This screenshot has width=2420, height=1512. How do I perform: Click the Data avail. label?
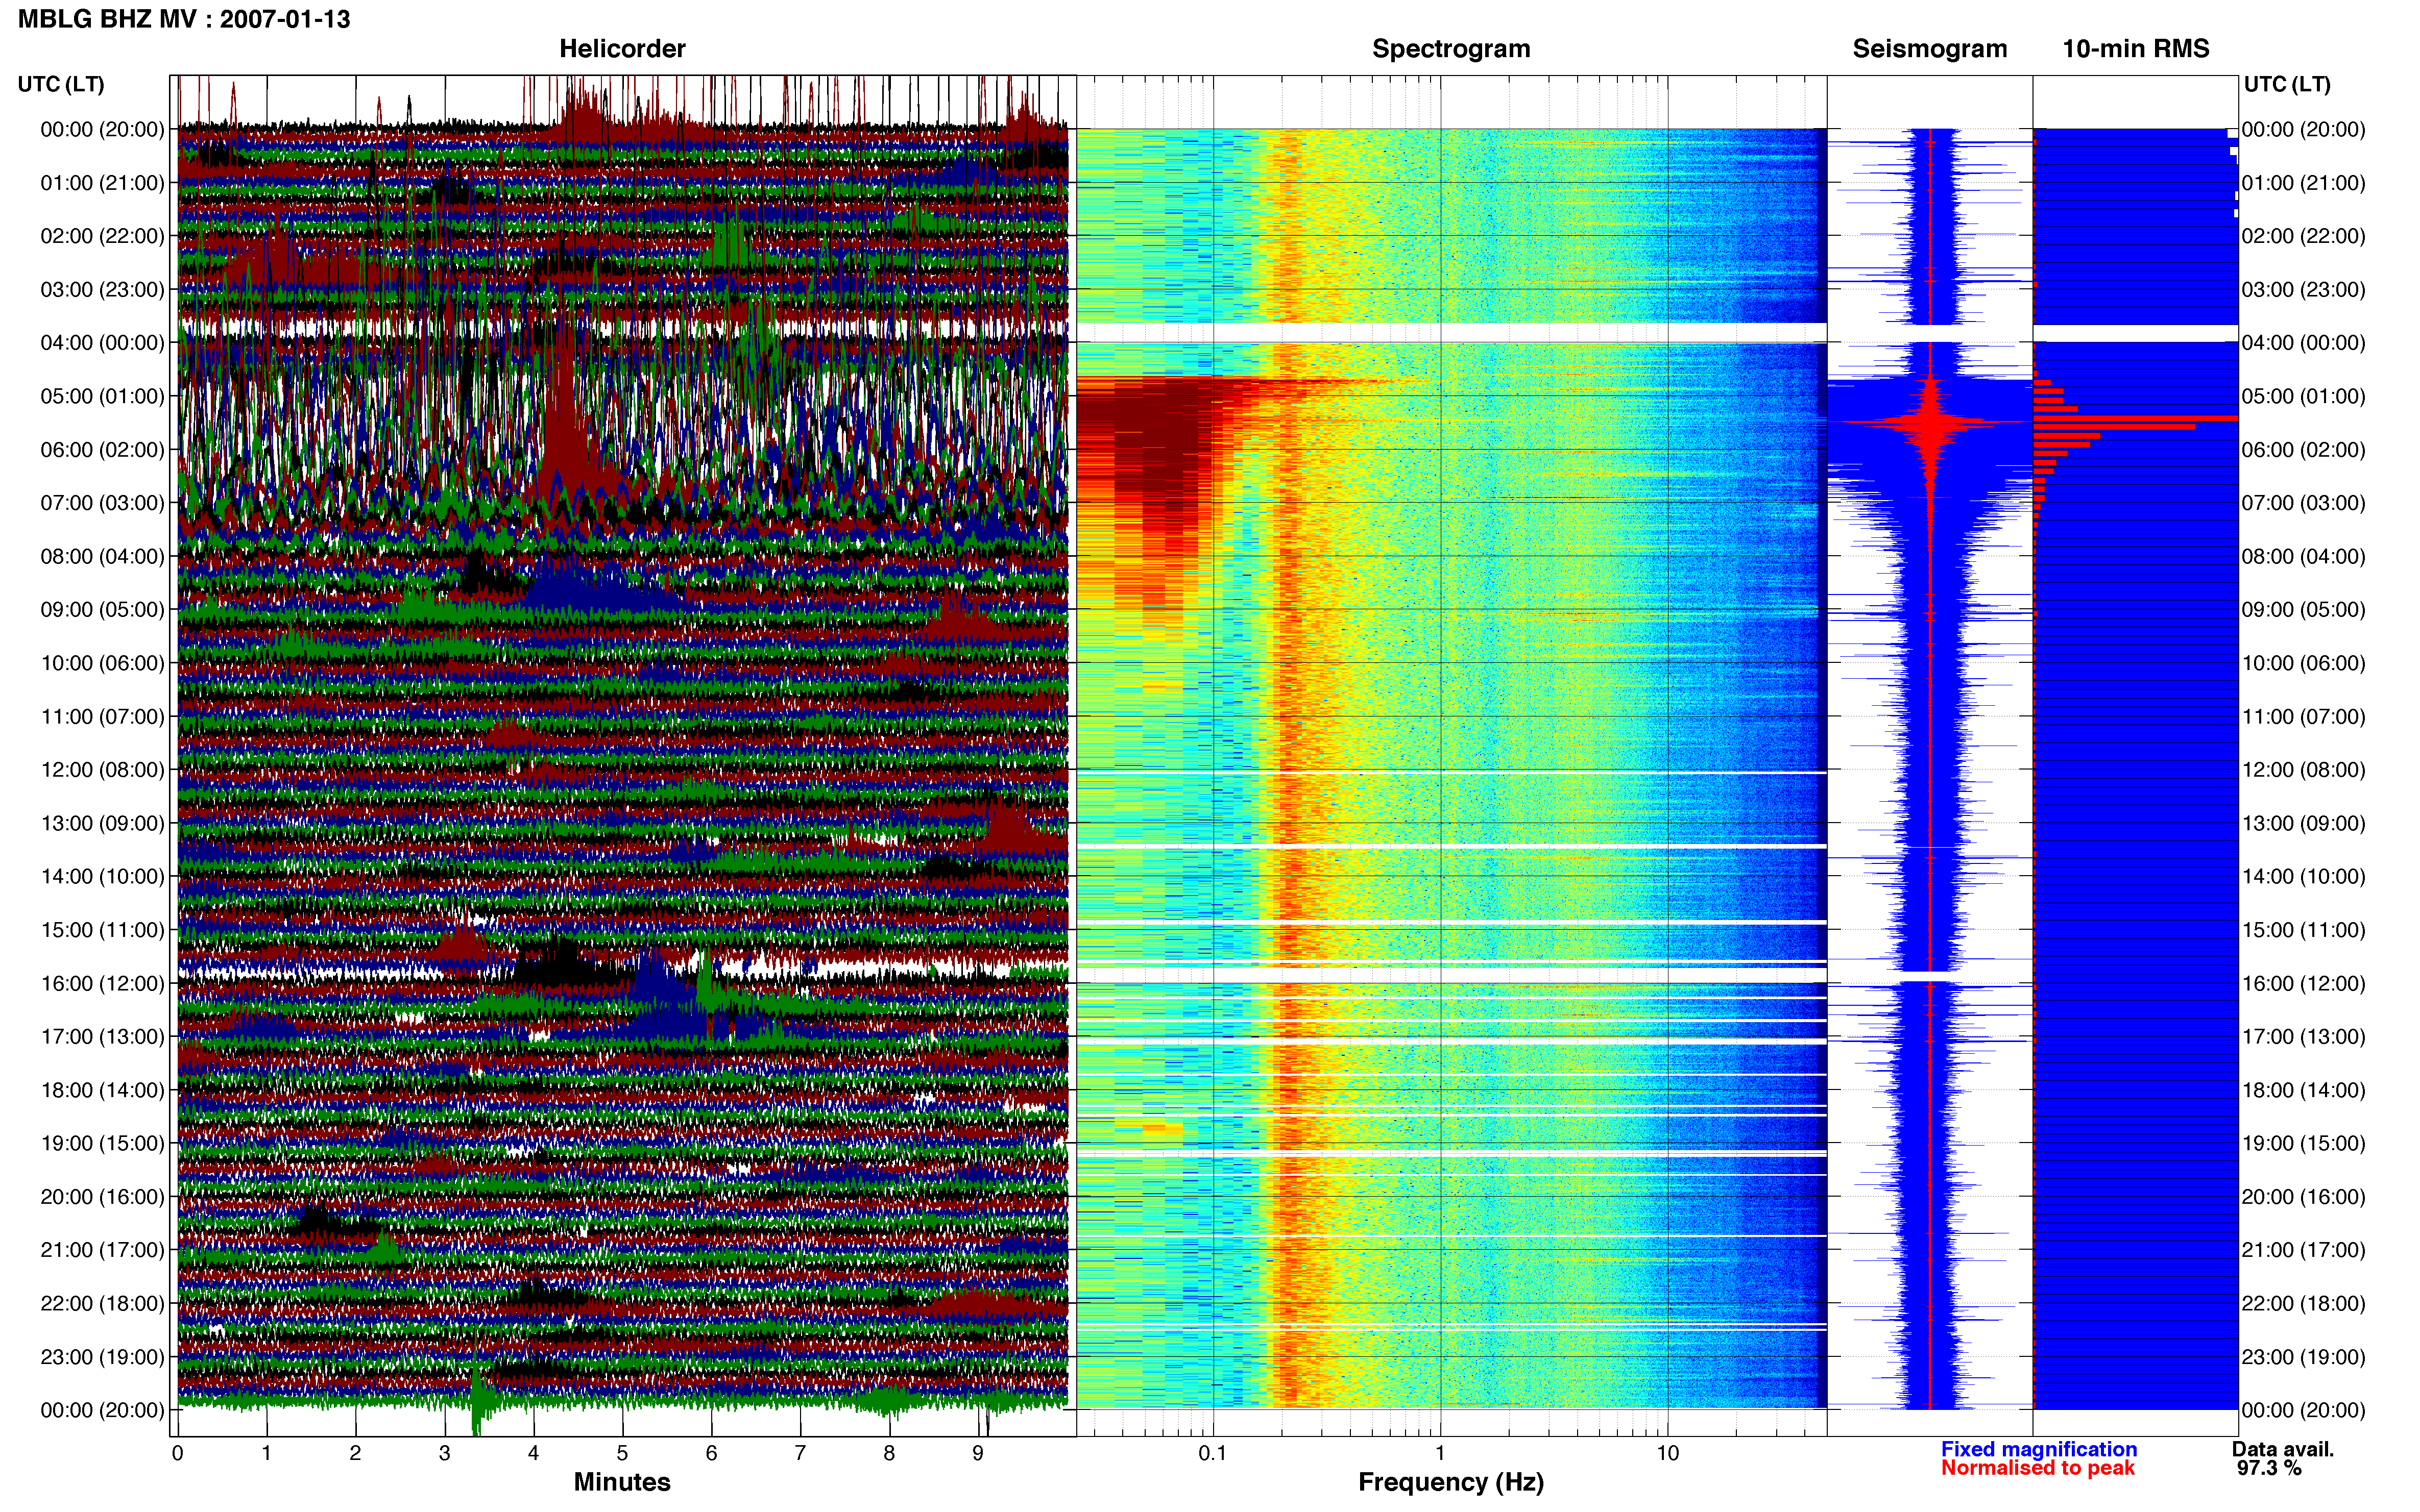pos(2283,1450)
